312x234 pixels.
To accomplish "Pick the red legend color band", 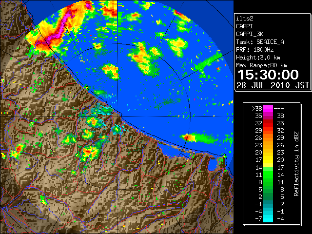I will [x=268, y=123].
